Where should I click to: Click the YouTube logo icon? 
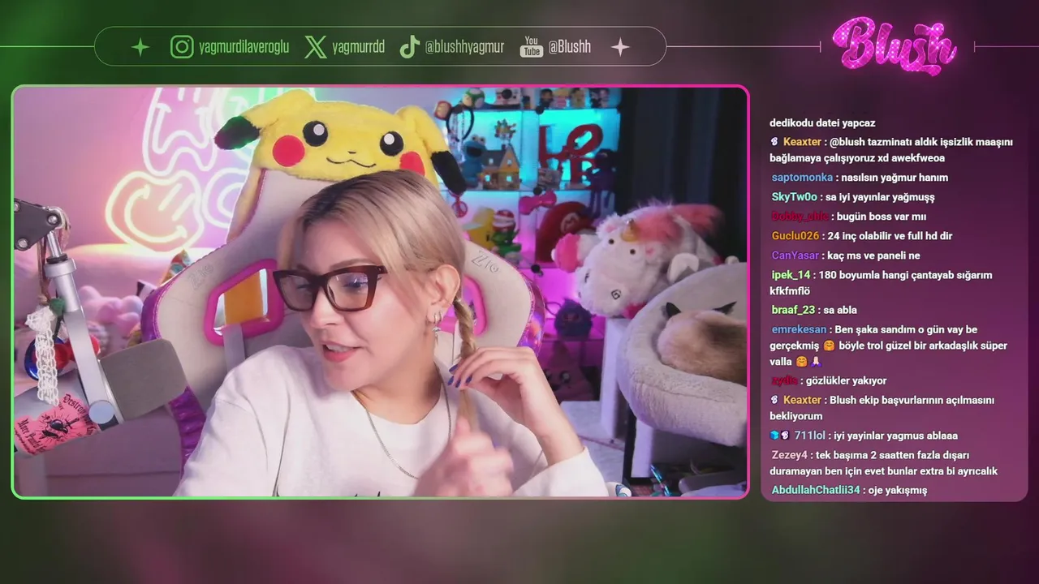click(x=531, y=47)
